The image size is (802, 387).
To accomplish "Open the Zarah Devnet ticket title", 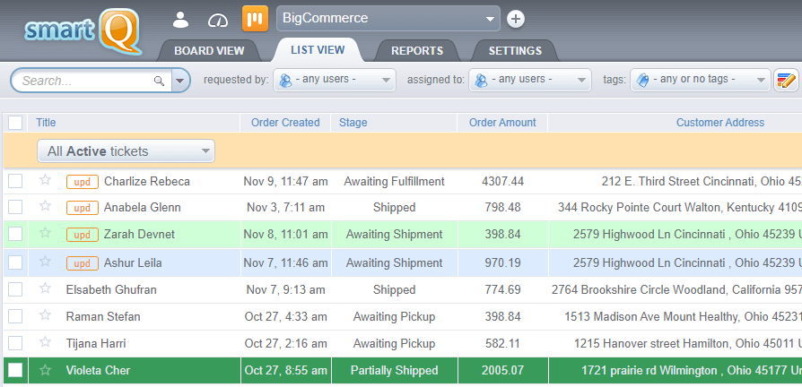I will click(x=139, y=235).
